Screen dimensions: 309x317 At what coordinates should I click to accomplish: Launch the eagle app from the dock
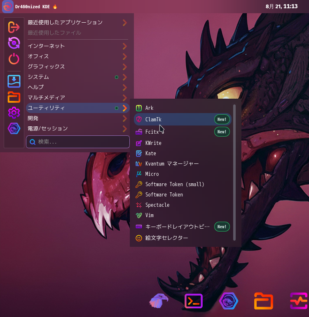point(159,301)
